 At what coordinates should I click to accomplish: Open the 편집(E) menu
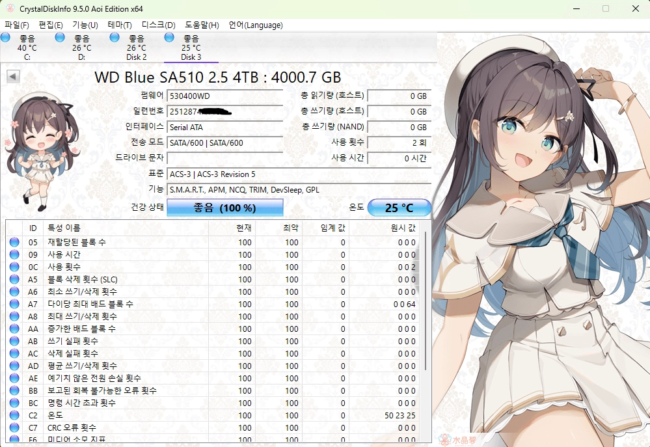(51, 25)
